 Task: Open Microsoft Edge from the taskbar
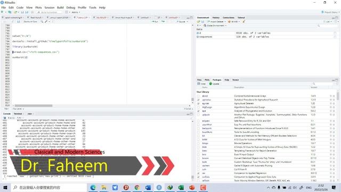(93, 187)
